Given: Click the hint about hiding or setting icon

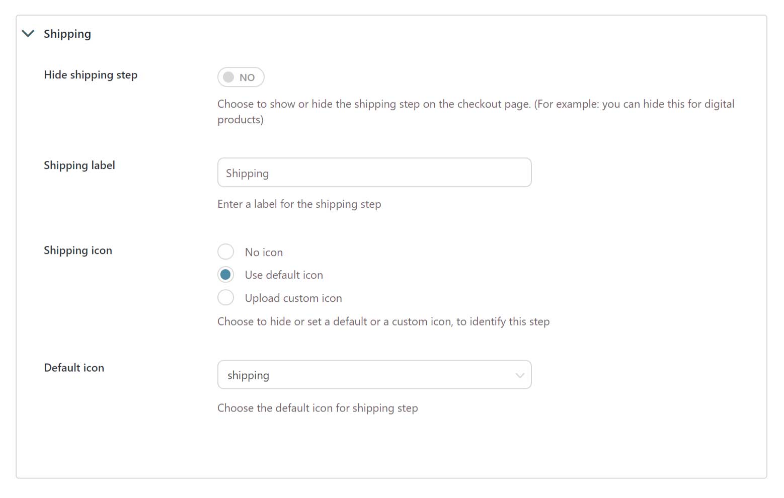Looking at the screenshot, I should (x=383, y=321).
